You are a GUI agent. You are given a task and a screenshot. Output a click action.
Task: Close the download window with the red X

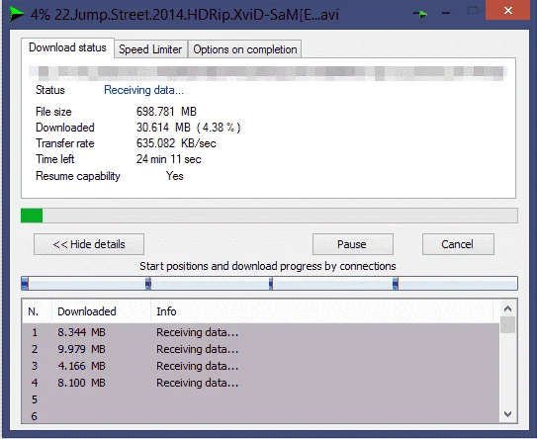tap(508, 11)
